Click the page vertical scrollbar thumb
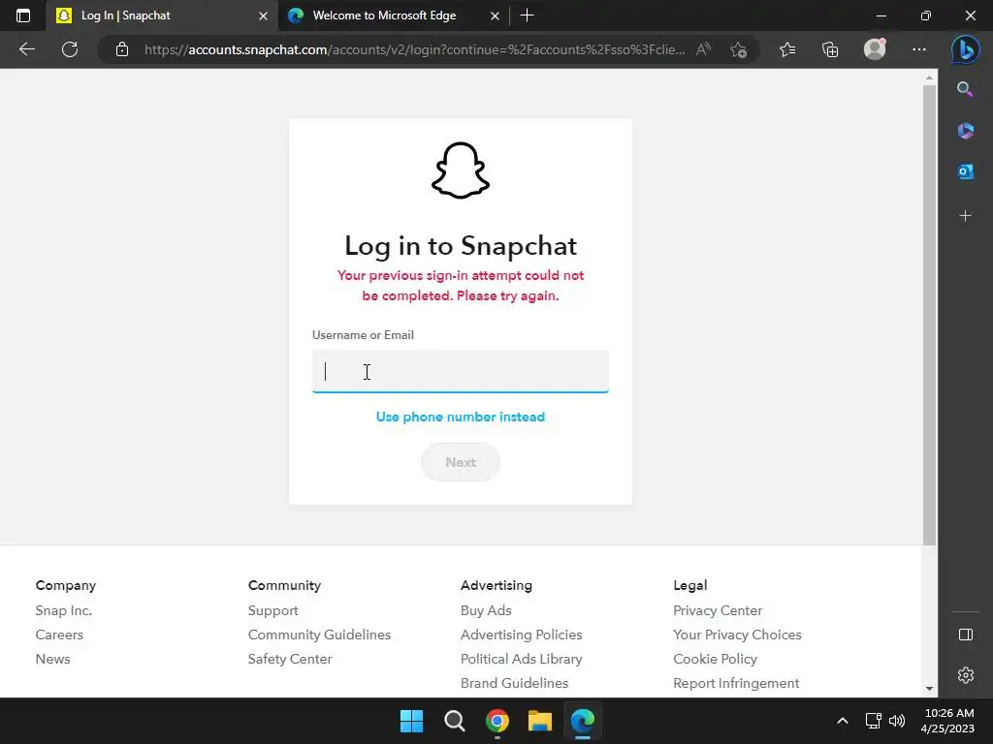Image resolution: width=993 pixels, height=744 pixels. (x=929, y=315)
